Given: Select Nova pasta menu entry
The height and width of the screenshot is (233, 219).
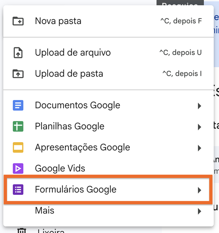Looking at the screenshot, I should click(x=58, y=21).
